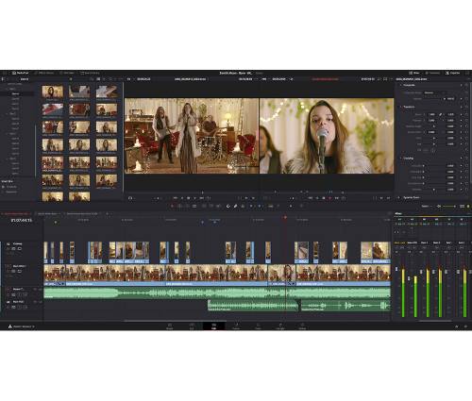Screen dimensions: 472x401
Task: Open the Edit Index panel
Action: pos(67,73)
